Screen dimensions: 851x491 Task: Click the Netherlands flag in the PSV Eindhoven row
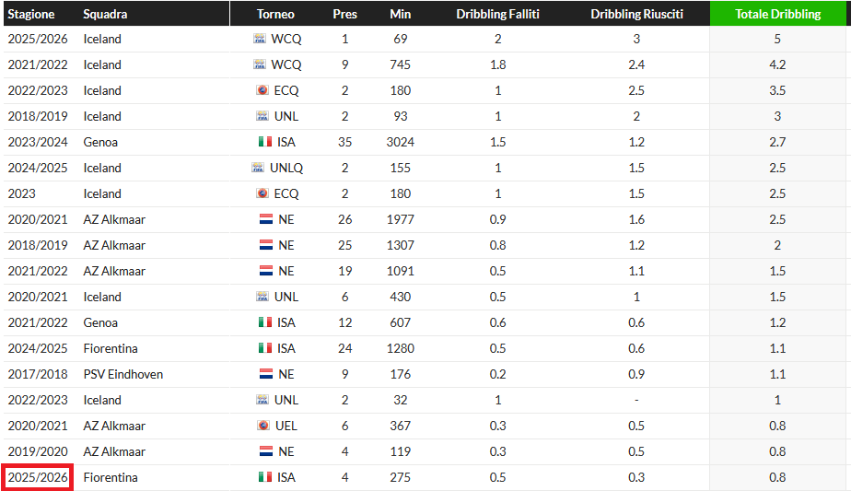pyautogui.click(x=265, y=374)
